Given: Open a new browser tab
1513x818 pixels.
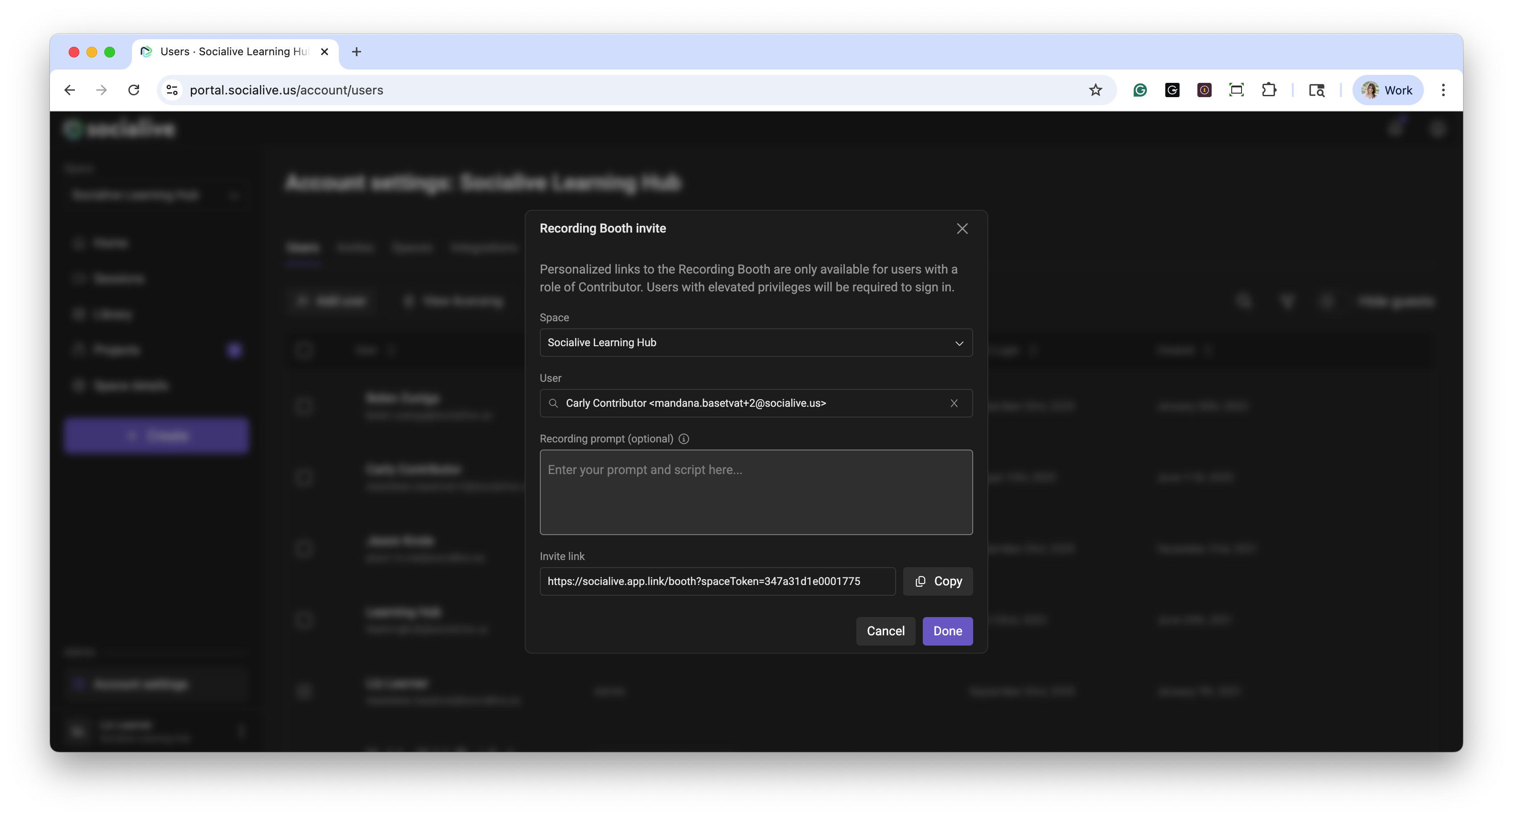Looking at the screenshot, I should 357,52.
